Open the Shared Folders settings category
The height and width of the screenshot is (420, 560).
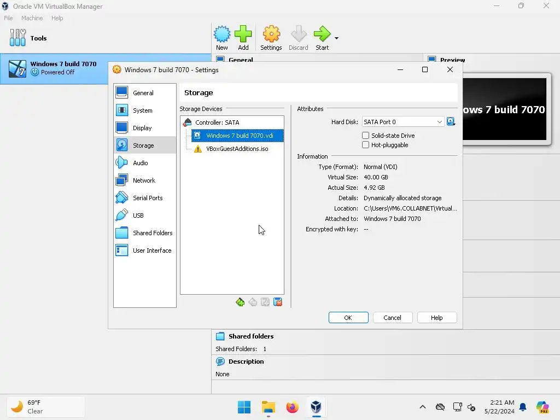tap(144, 233)
